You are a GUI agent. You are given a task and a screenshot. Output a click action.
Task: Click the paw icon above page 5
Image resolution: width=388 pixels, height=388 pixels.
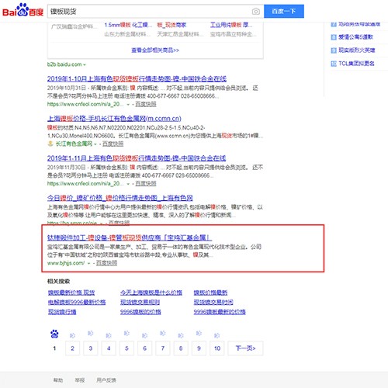click(126, 333)
